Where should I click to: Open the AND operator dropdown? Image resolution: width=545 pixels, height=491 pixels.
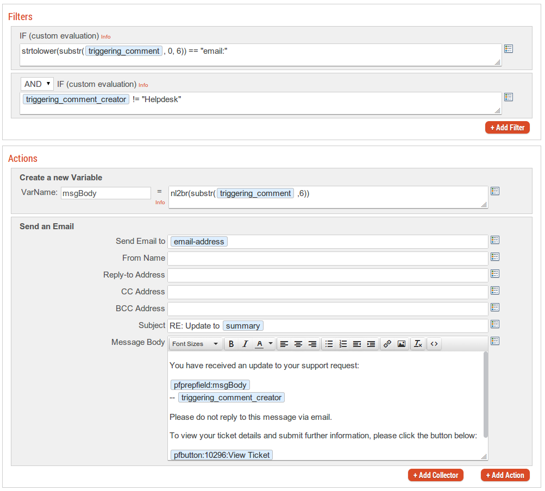37,84
